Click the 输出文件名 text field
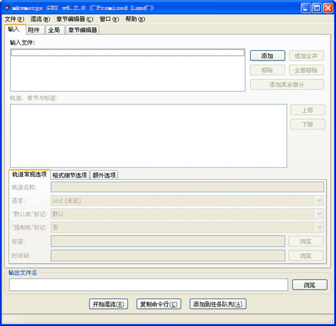The image size is (336, 326). [x=148, y=285]
